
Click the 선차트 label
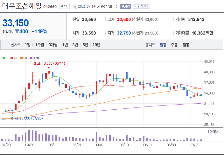16,45
